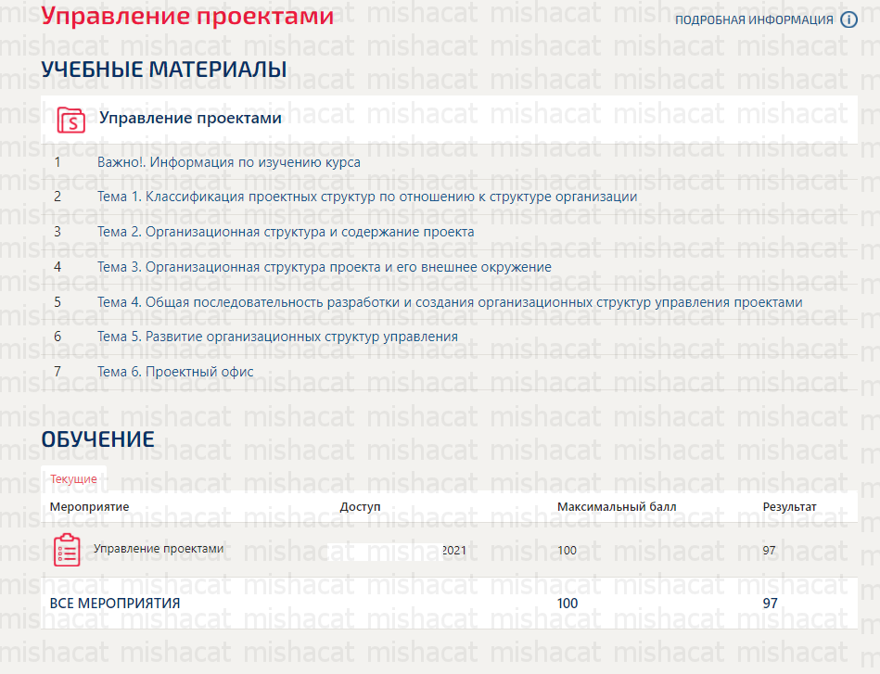Viewport: 880px width, 674px height.
Task: Click the Доступ column header
Action: tap(361, 507)
